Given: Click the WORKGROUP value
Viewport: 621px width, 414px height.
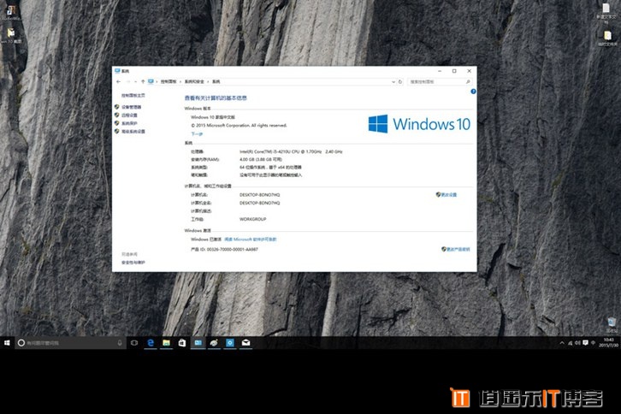Looking at the screenshot, I should [252, 219].
